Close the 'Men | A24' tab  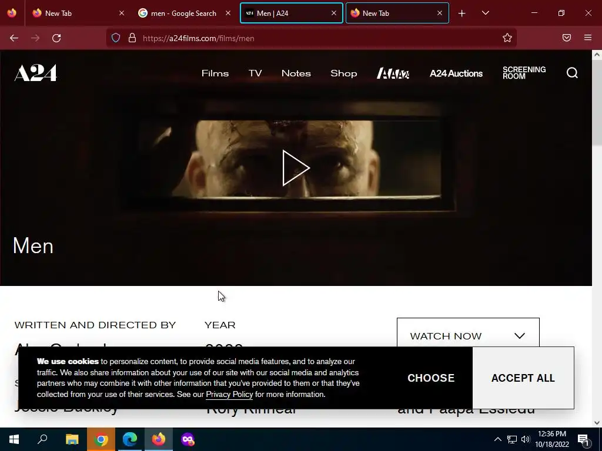[x=334, y=13]
